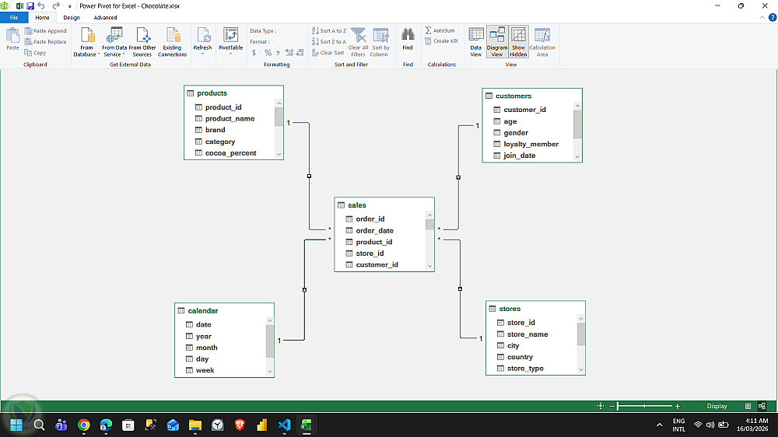Screen dimensions: 778x437
Task: Expand the AutoSum dropdown
Action: point(458,31)
